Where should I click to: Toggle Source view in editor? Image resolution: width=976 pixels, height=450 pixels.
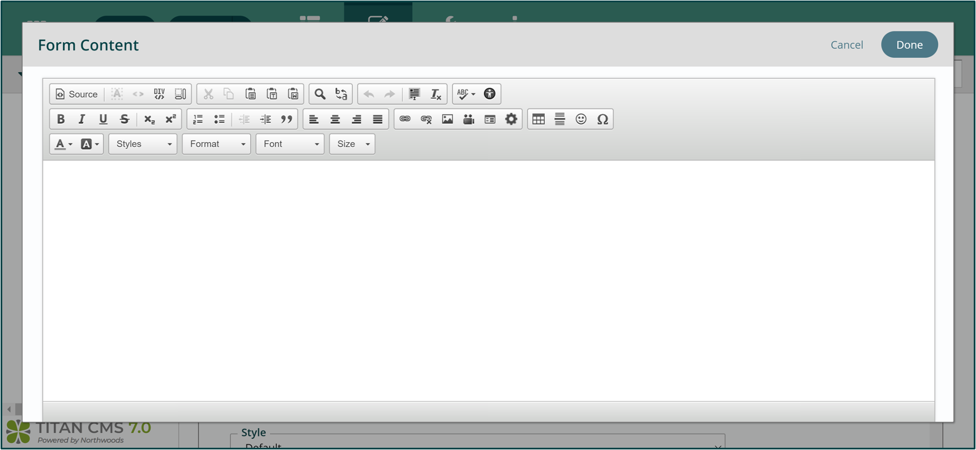(x=76, y=94)
